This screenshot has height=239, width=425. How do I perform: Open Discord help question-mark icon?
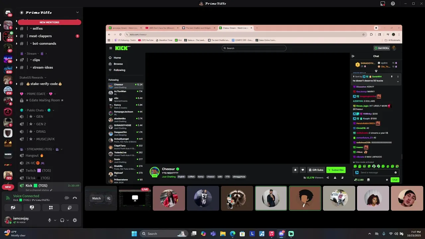(393, 4)
